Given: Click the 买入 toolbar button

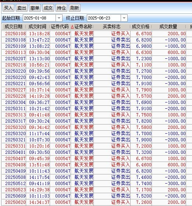Looking at the screenshot, I should 8,8.
